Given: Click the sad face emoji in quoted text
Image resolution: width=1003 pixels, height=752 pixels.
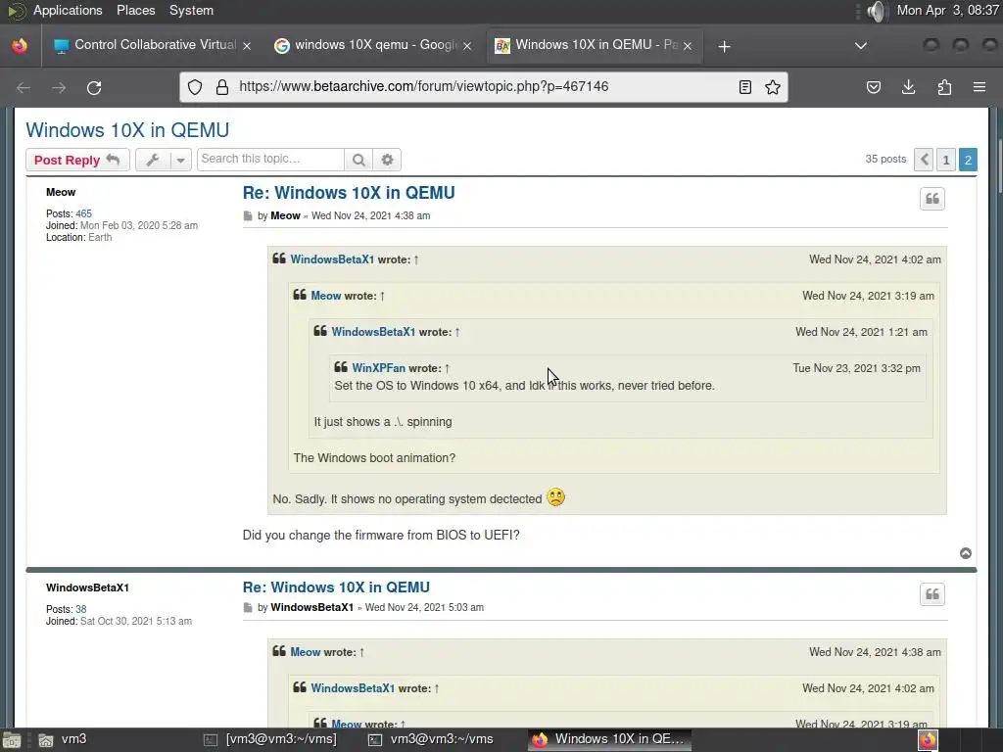Looking at the screenshot, I should coord(556,497).
